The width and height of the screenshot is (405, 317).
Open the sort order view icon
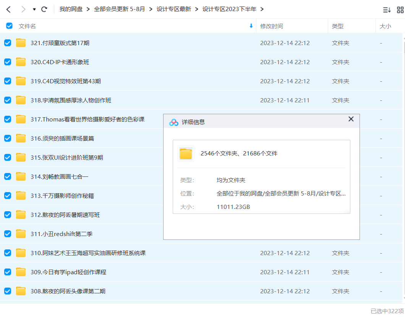click(387, 10)
